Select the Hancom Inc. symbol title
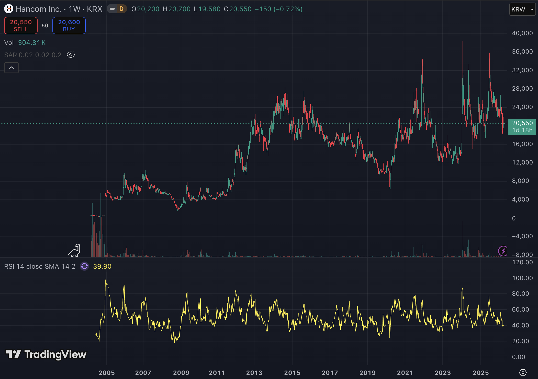Viewport: 538px width, 379px height. [x=38, y=9]
